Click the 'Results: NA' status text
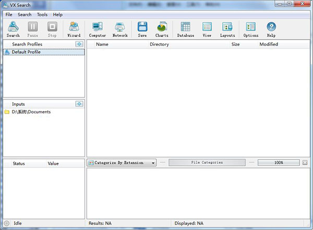 tap(100, 223)
